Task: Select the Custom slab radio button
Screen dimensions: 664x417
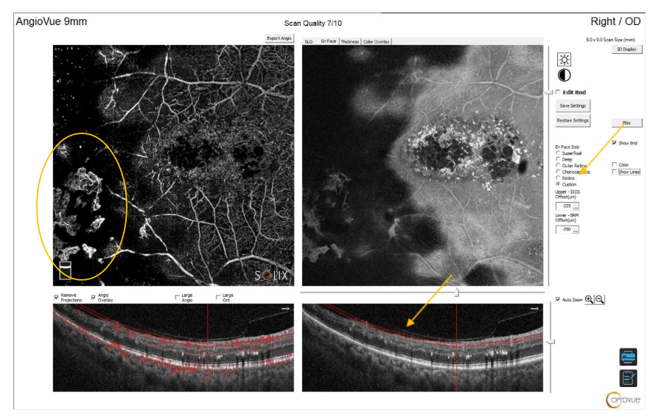Action: tap(558, 184)
